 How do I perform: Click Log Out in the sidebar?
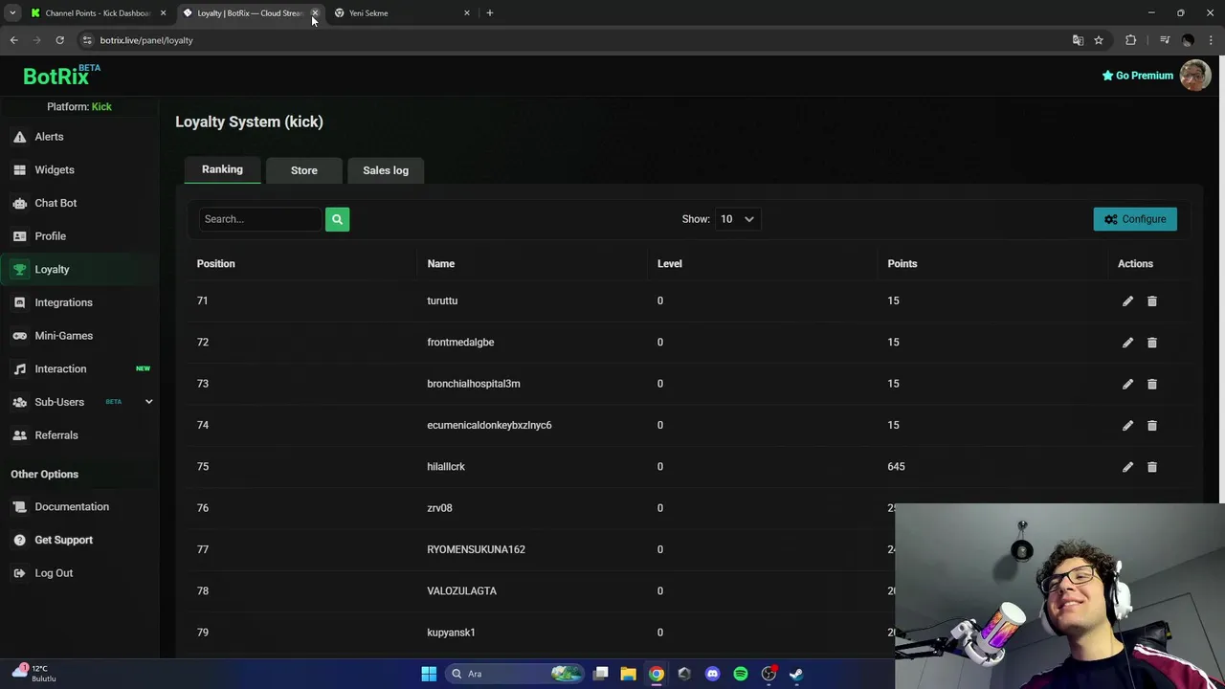(x=80, y=573)
